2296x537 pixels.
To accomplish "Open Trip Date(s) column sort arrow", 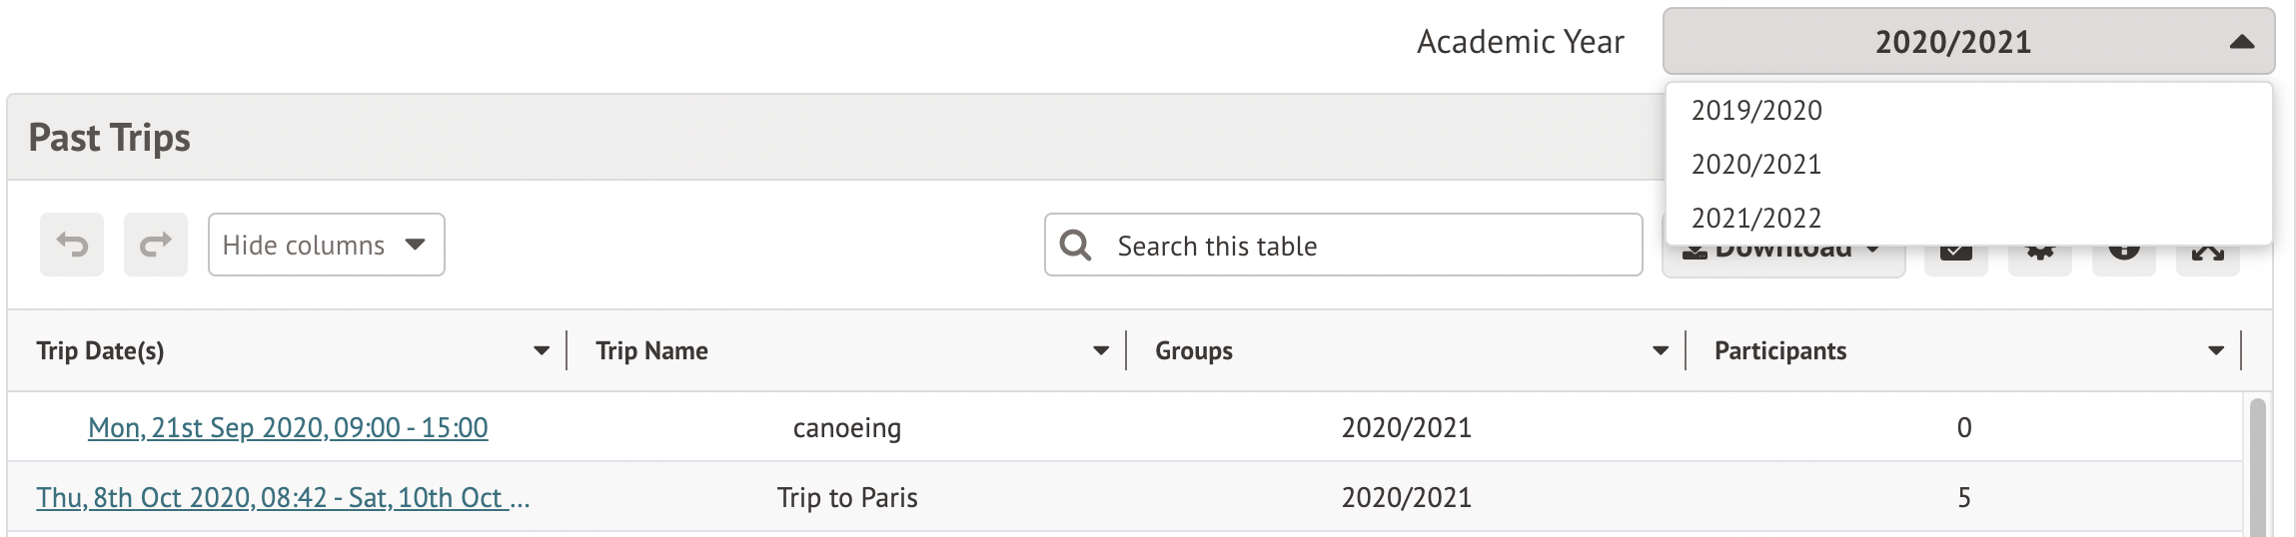I will pos(542,350).
